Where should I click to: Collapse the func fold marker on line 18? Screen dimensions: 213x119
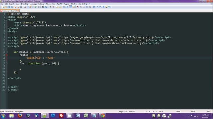tap(7, 63)
